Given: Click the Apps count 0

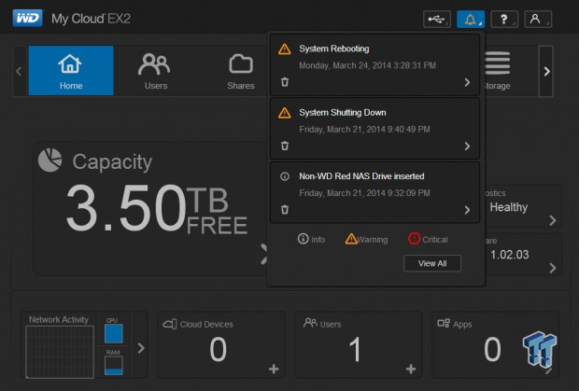Looking at the screenshot, I should click(x=492, y=349).
